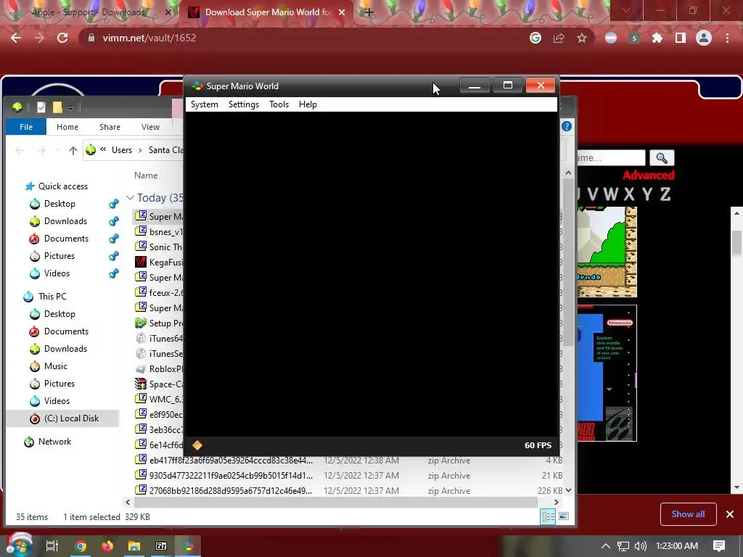
Task: Click the orange status icon in bsnes status bar
Action: point(197,445)
